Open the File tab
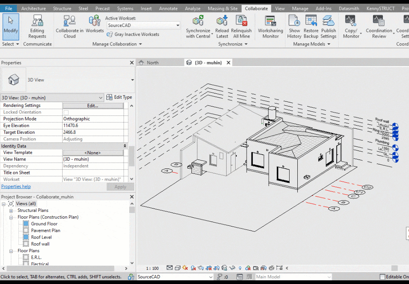 9,8
